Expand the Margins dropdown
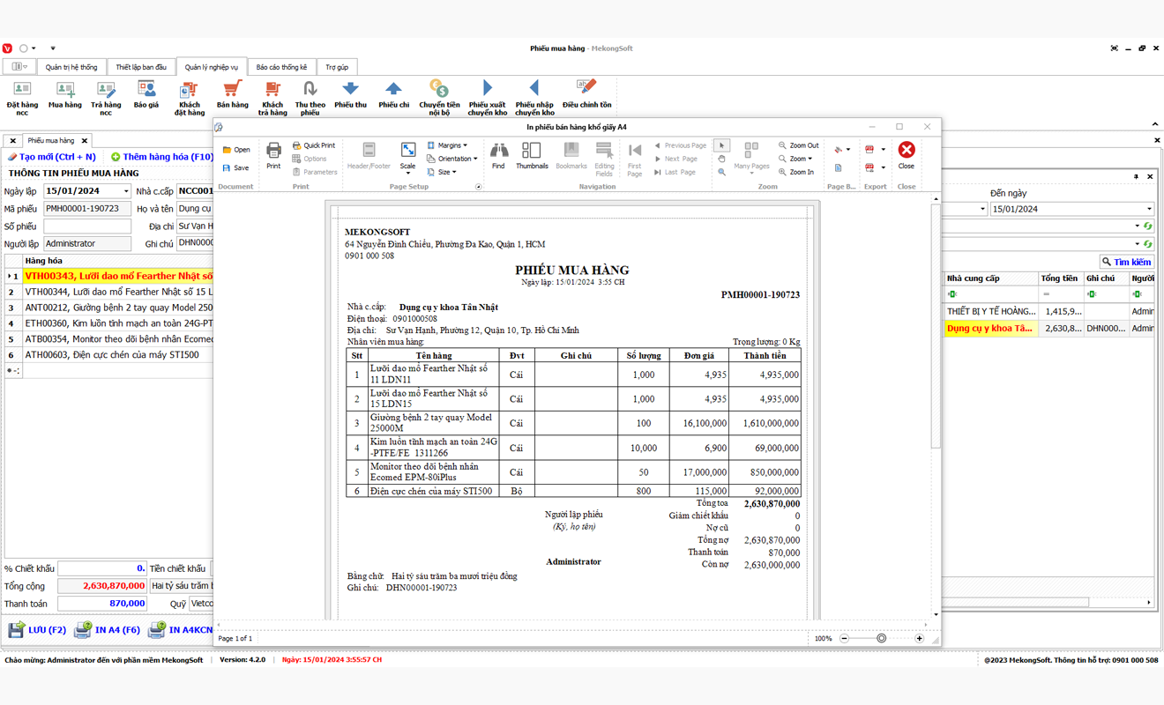The width and height of the screenshot is (1164, 705). 447,145
